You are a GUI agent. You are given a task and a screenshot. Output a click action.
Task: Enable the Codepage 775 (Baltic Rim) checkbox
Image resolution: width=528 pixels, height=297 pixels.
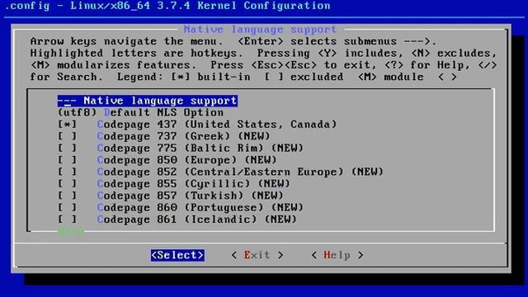[x=68, y=148]
